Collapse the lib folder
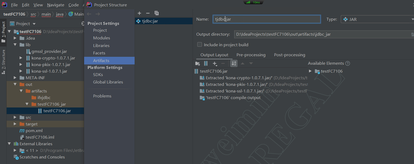Viewport: 414px width, 164px height. 15,45
